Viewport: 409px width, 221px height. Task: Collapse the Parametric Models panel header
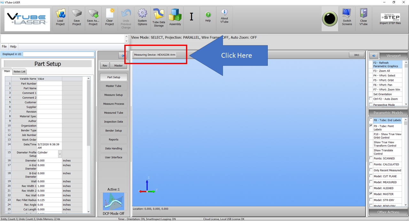(388, 113)
